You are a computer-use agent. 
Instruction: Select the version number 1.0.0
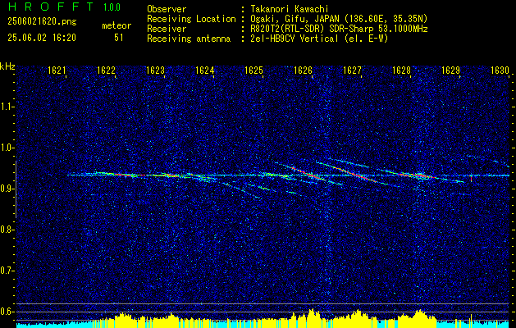click(x=112, y=7)
